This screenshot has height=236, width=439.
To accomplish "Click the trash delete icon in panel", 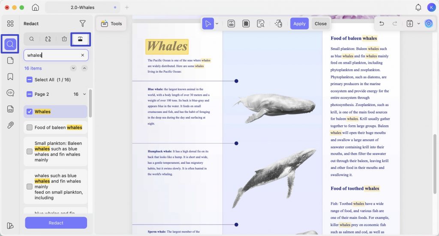I will coord(64,39).
